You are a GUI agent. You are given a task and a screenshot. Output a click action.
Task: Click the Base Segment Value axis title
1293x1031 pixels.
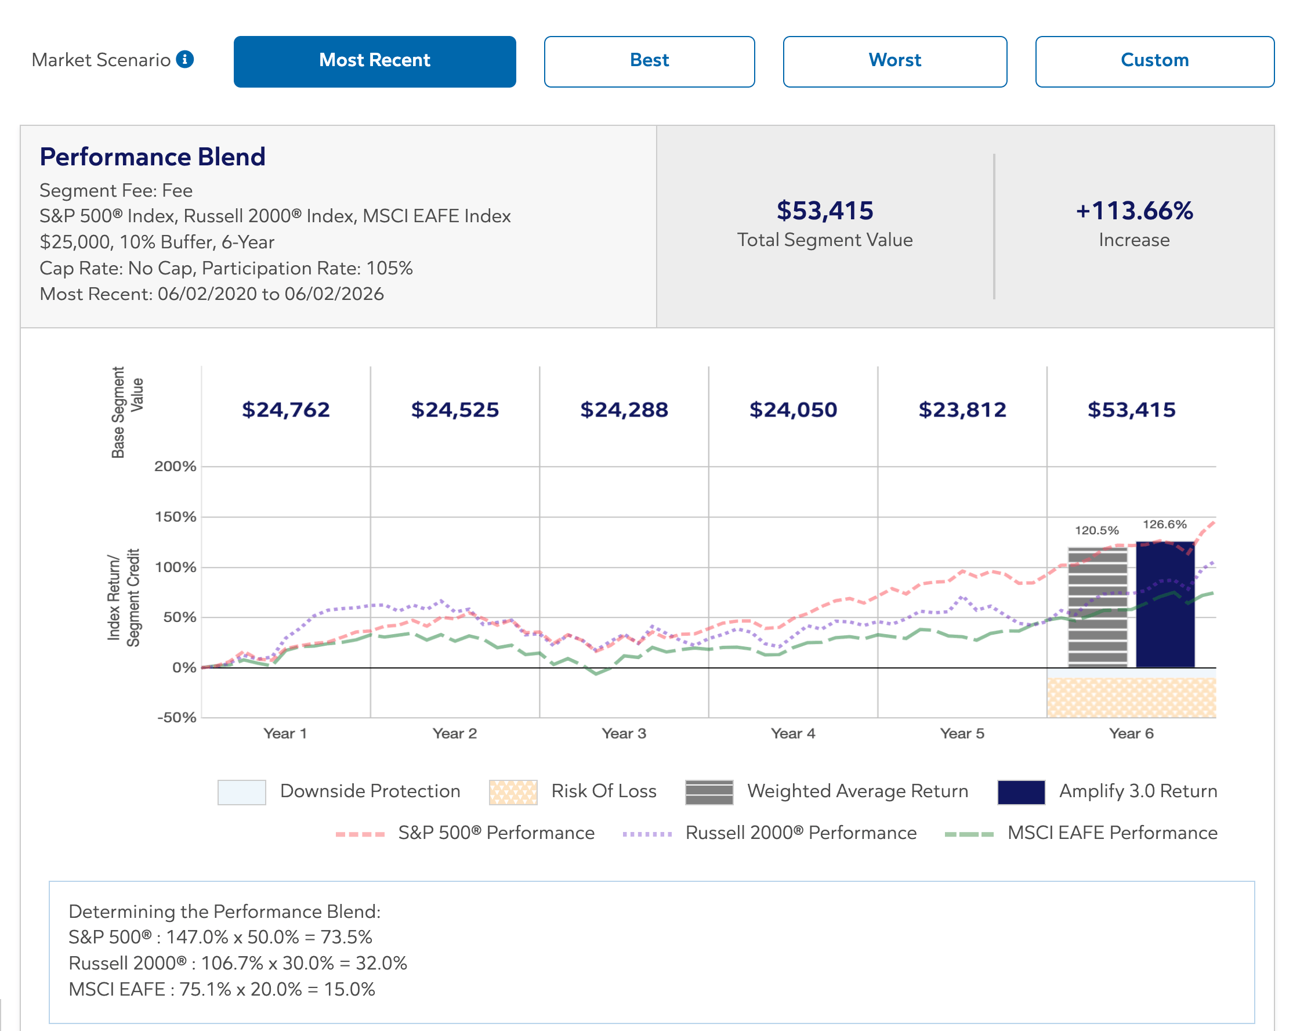click(127, 413)
